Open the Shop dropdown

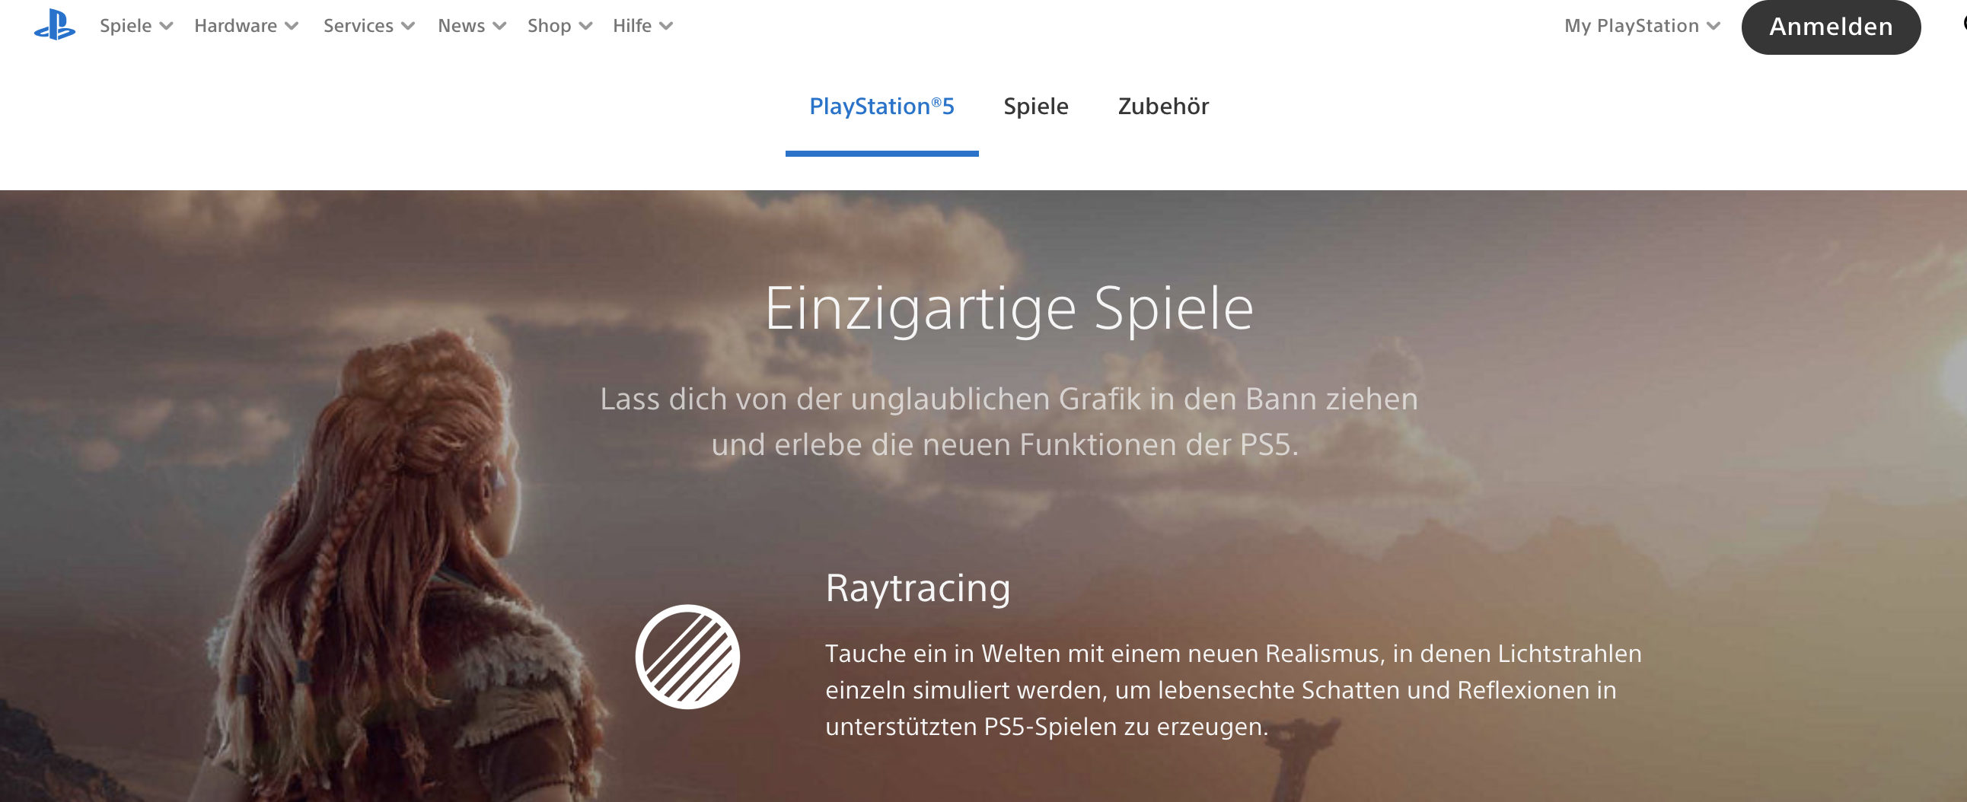point(559,26)
